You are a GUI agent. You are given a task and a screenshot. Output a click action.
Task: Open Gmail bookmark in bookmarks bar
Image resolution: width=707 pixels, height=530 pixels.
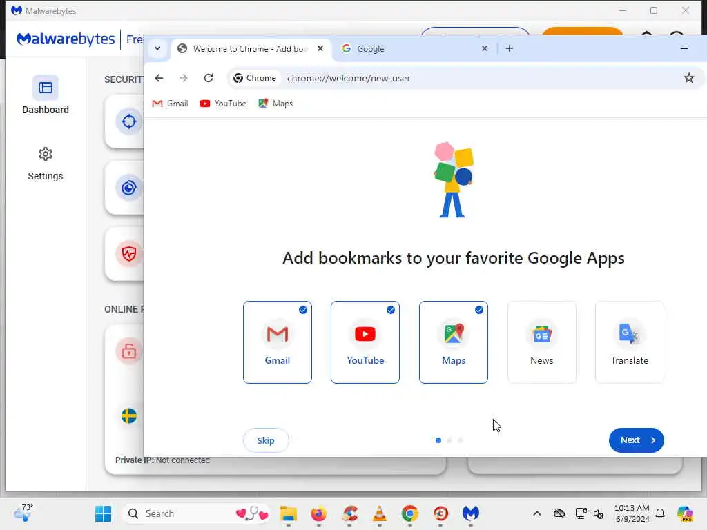click(x=170, y=104)
